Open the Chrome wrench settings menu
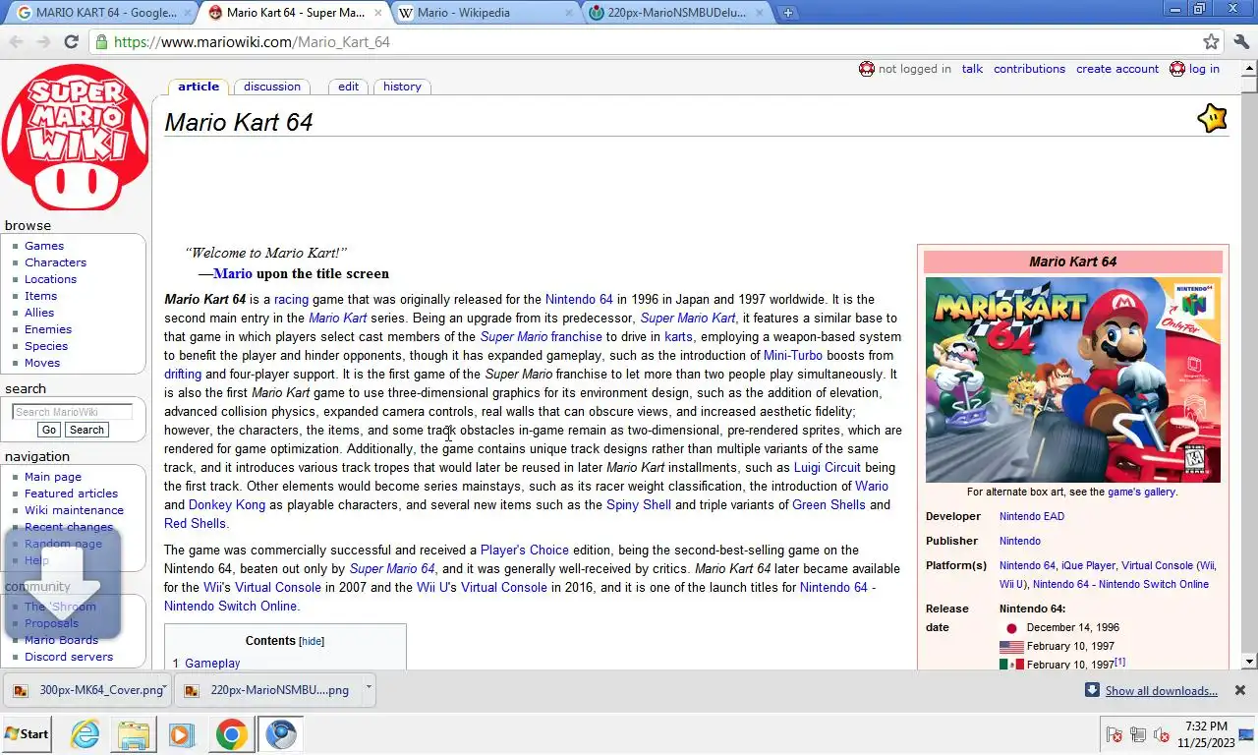Viewport: 1258px width, 755px height. pyautogui.click(x=1241, y=41)
